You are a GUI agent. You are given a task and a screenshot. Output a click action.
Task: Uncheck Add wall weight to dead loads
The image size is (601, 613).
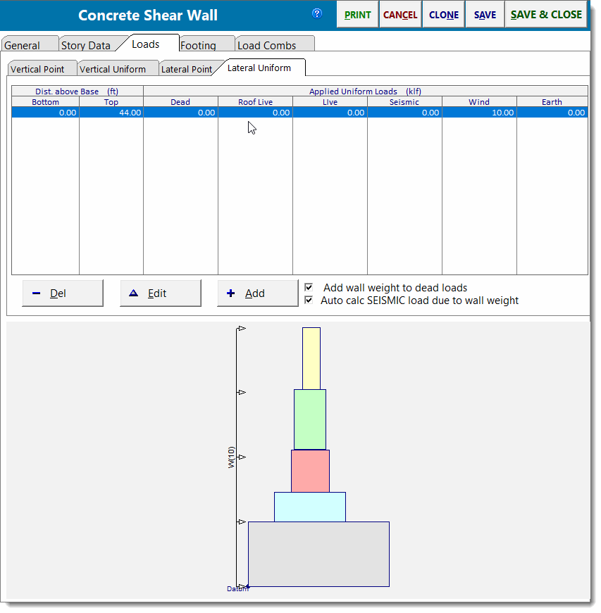(x=308, y=287)
